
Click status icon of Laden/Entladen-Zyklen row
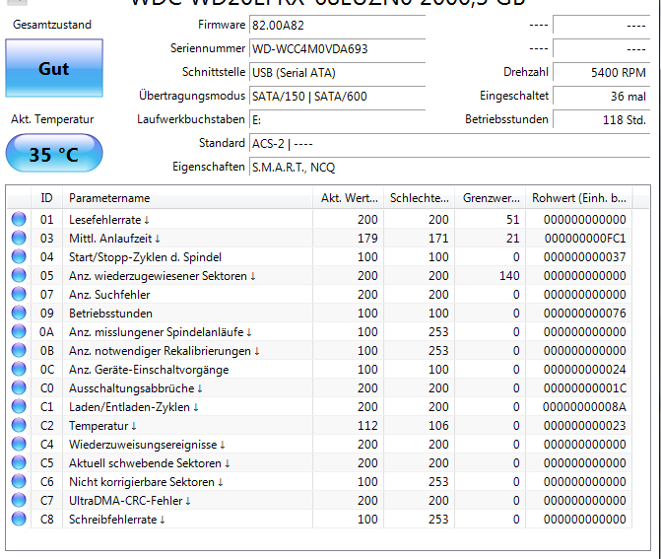(x=19, y=406)
